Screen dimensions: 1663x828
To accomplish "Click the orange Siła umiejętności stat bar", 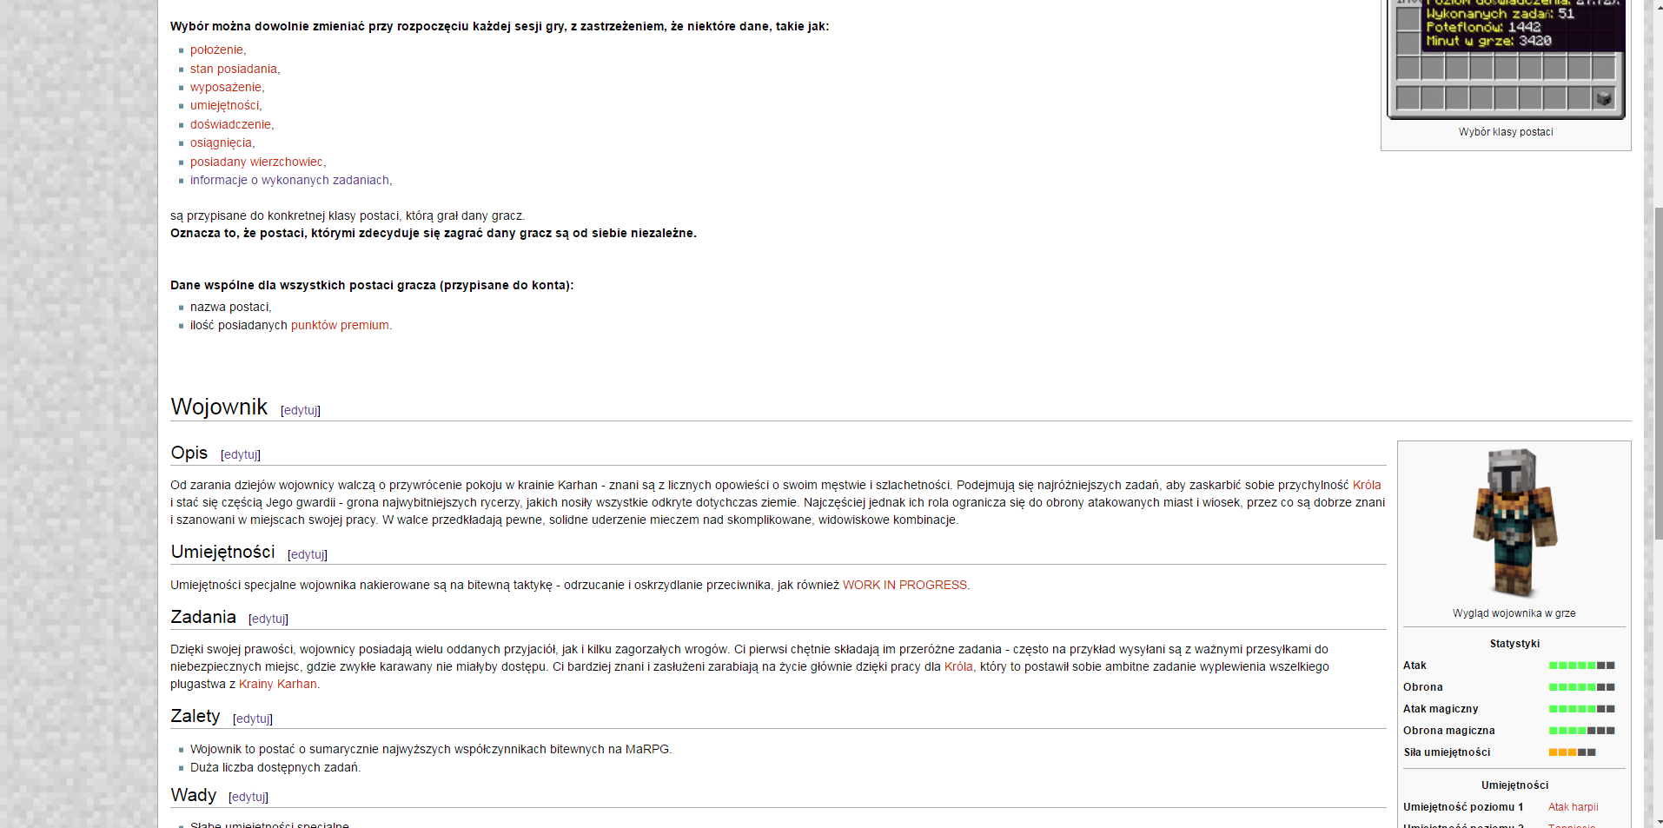I will click(x=1572, y=752).
